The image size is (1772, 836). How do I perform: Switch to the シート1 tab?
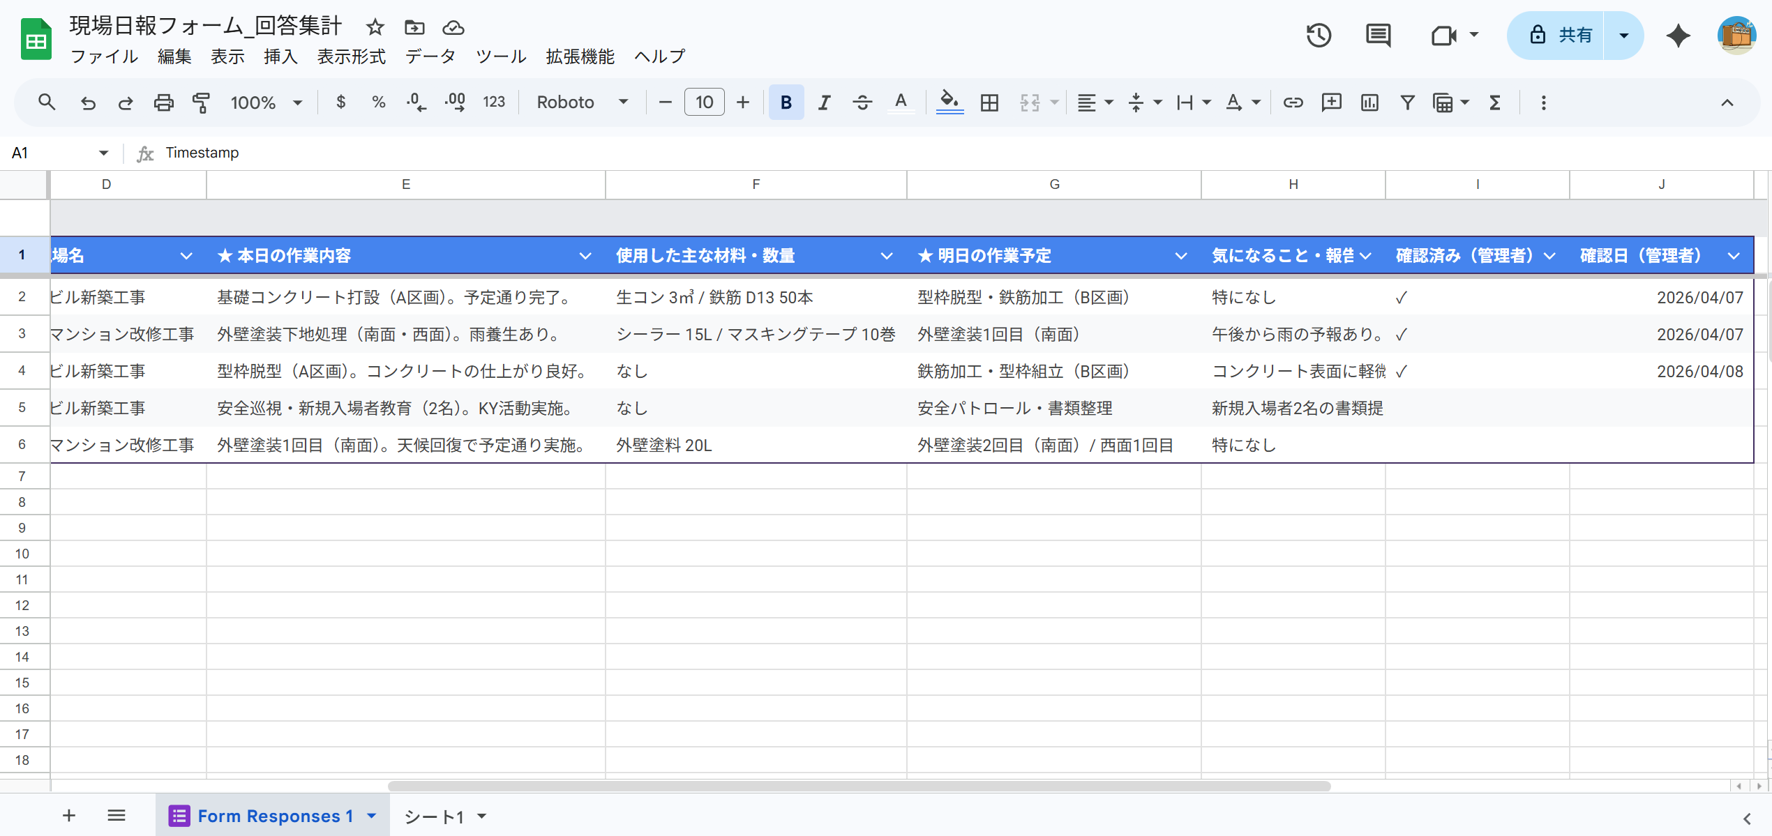(x=434, y=816)
